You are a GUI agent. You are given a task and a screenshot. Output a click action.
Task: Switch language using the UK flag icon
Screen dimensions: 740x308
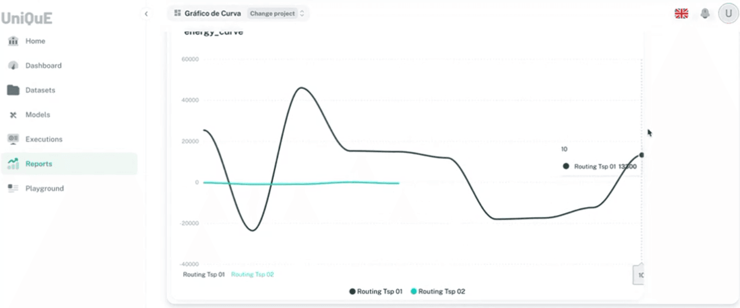pyautogui.click(x=681, y=14)
